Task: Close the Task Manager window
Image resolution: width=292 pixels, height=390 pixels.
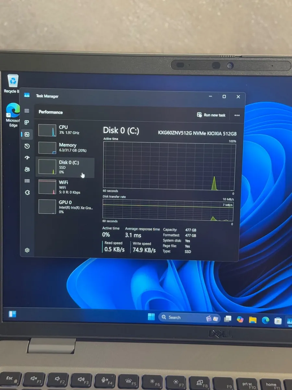Action: coord(238,97)
